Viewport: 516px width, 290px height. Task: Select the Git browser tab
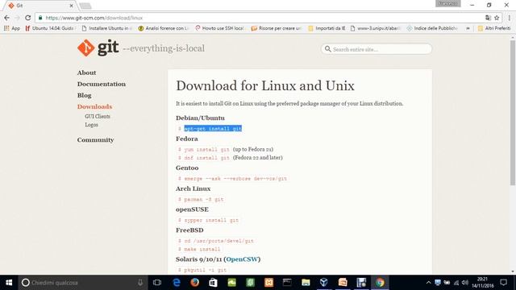(40, 6)
